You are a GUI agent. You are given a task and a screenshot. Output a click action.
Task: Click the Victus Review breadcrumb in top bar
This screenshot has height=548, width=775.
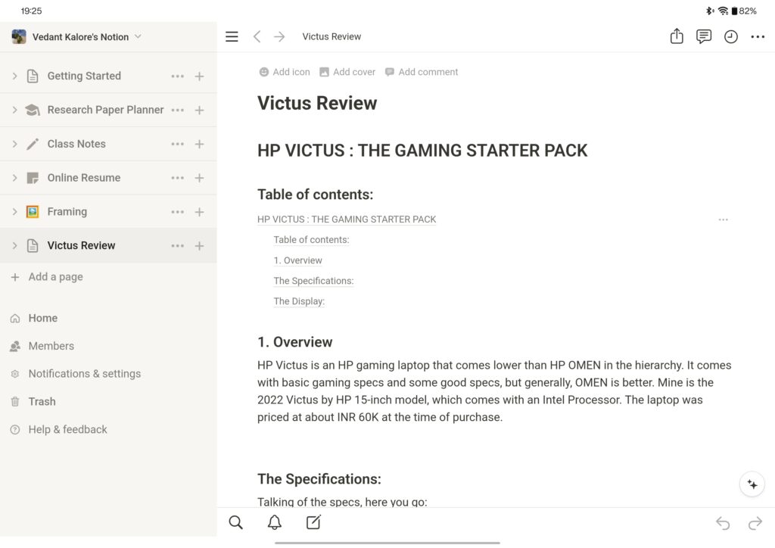(x=331, y=36)
